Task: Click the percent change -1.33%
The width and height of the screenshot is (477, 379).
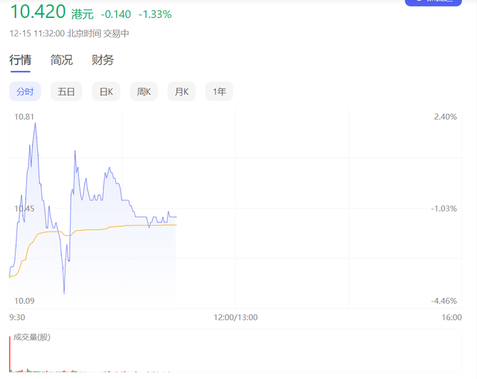Action: [155, 14]
